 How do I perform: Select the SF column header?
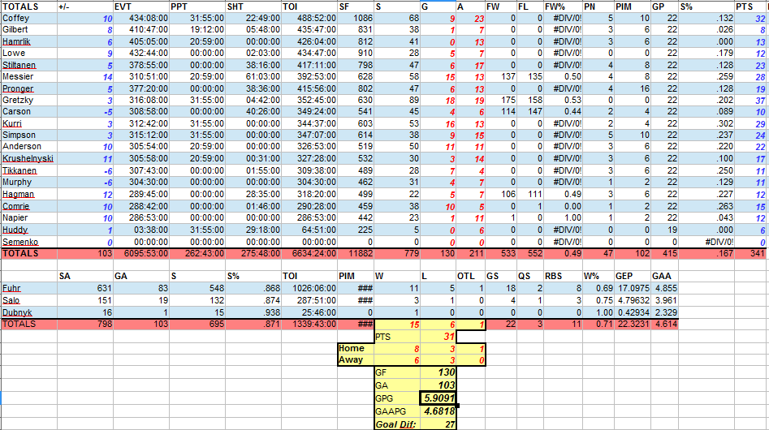356,6
